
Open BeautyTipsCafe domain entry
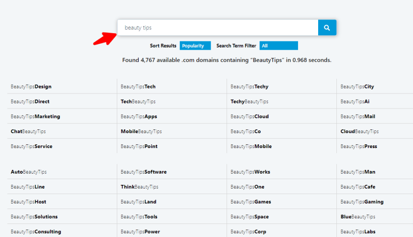[x=358, y=187]
